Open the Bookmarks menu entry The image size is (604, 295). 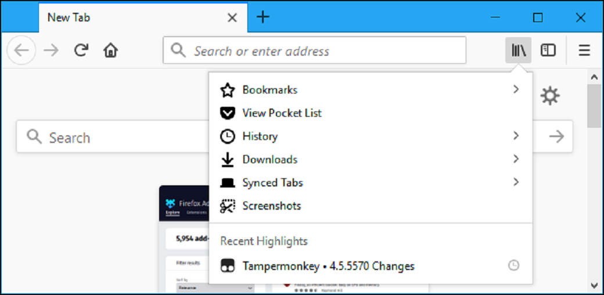(371, 90)
